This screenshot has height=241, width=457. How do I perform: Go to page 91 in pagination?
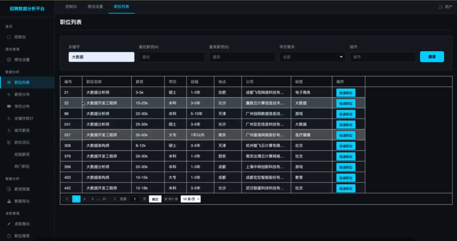pyautogui.click(x=104, y=199)
